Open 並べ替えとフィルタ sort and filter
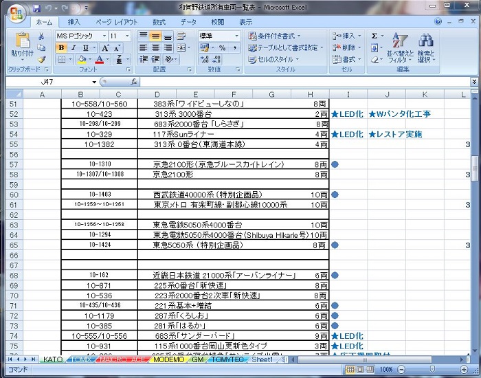 coord(400,47)
